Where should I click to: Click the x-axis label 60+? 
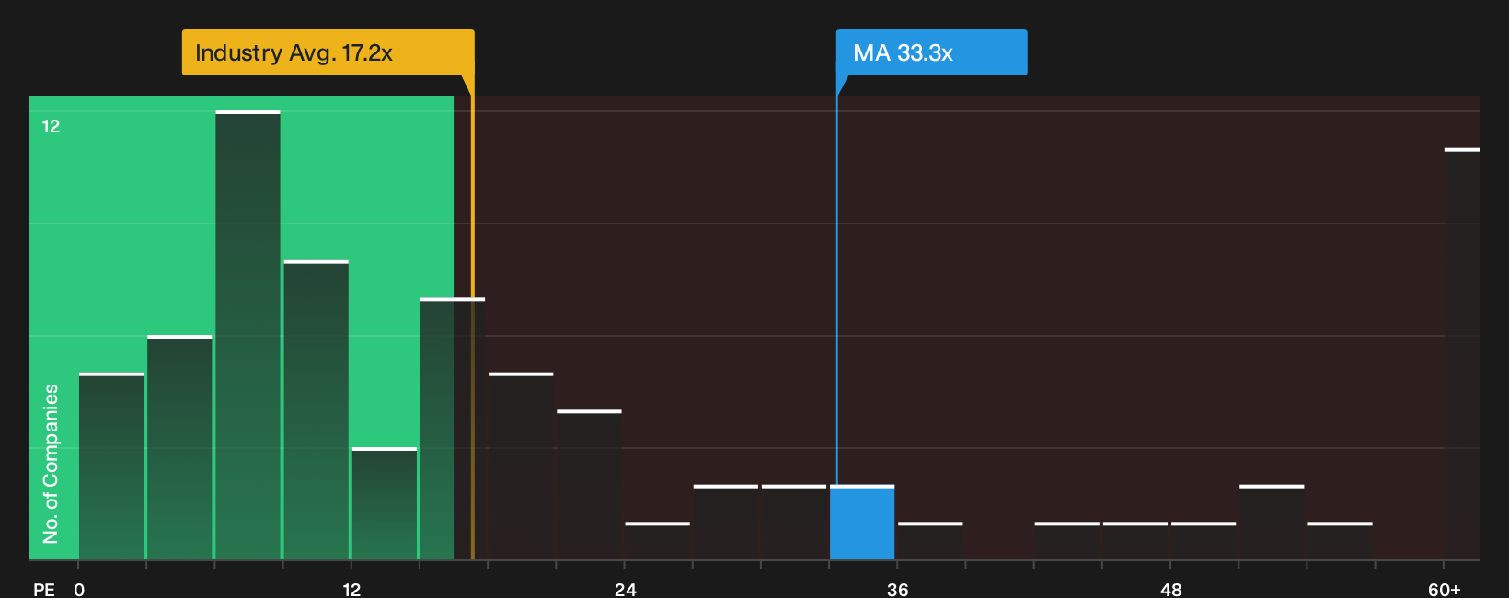[x=1445, y=589]
